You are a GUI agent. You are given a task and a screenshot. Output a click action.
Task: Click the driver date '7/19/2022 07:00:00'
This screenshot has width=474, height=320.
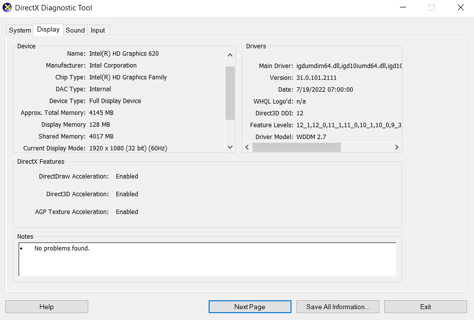(x=325, y=89)
